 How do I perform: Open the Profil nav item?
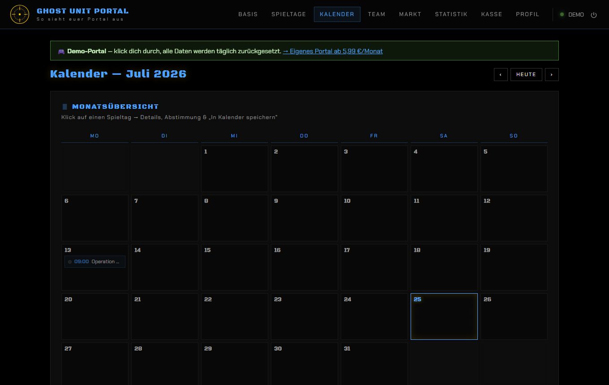click(528, 14)
